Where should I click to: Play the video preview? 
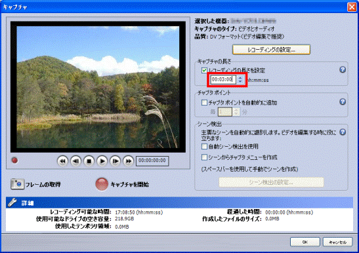tap(102, 161)
